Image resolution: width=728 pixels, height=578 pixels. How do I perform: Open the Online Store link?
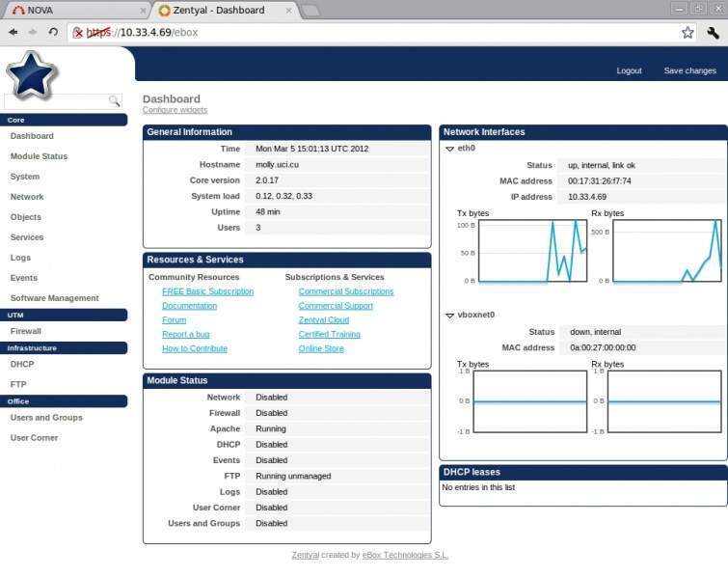(x=321, y=349)
